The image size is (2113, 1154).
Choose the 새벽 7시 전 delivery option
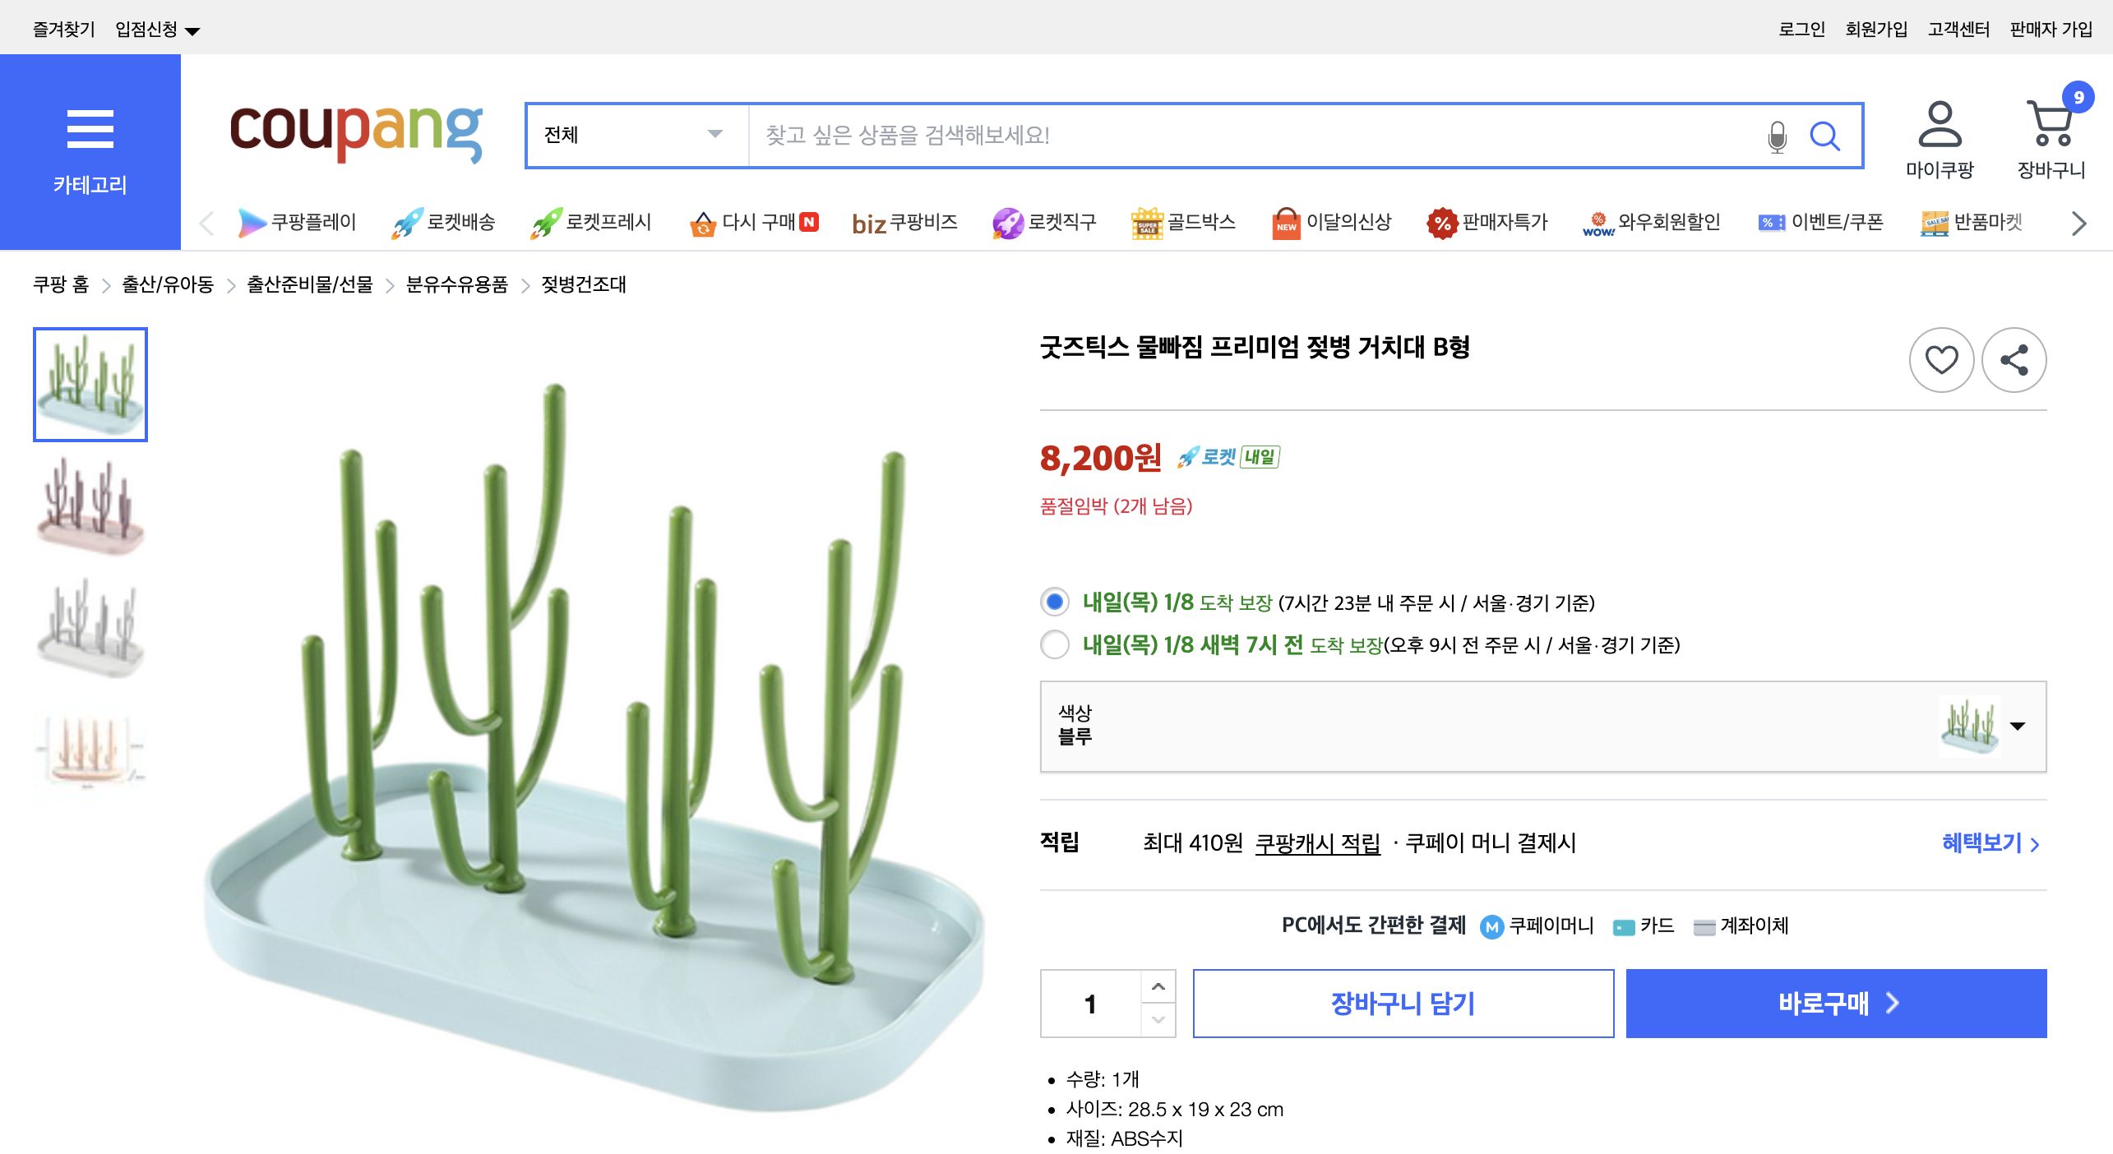1054,646
